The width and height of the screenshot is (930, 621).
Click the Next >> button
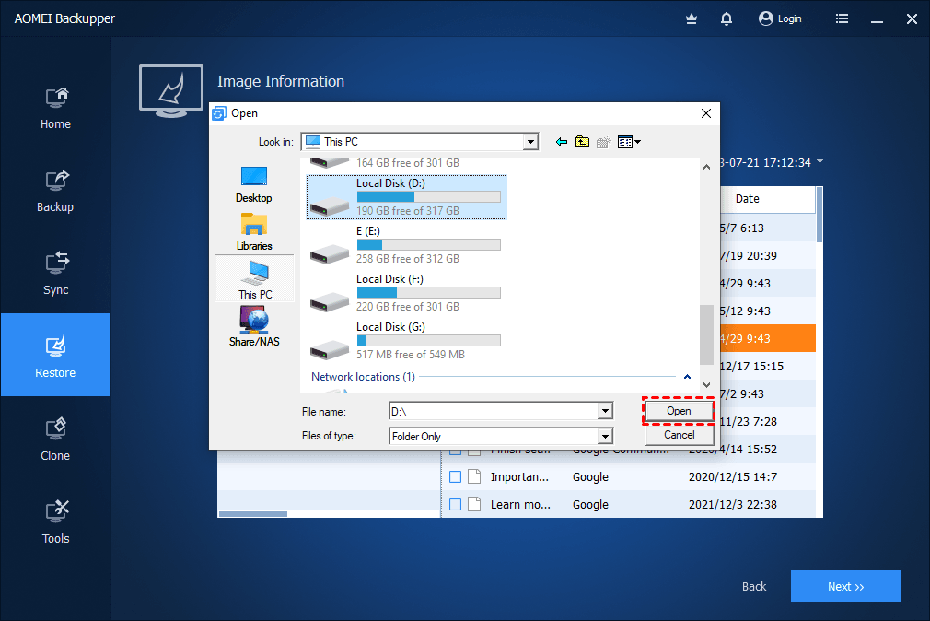point(846,586)
